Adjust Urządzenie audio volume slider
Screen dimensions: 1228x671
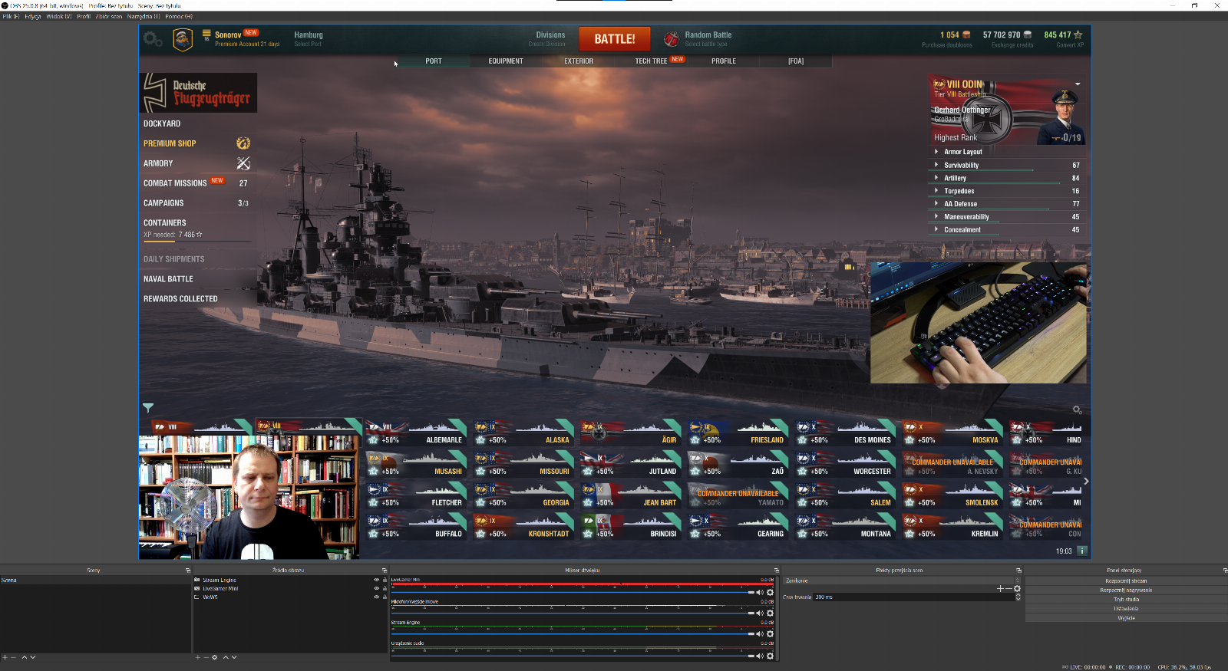[x=573, y=656]
